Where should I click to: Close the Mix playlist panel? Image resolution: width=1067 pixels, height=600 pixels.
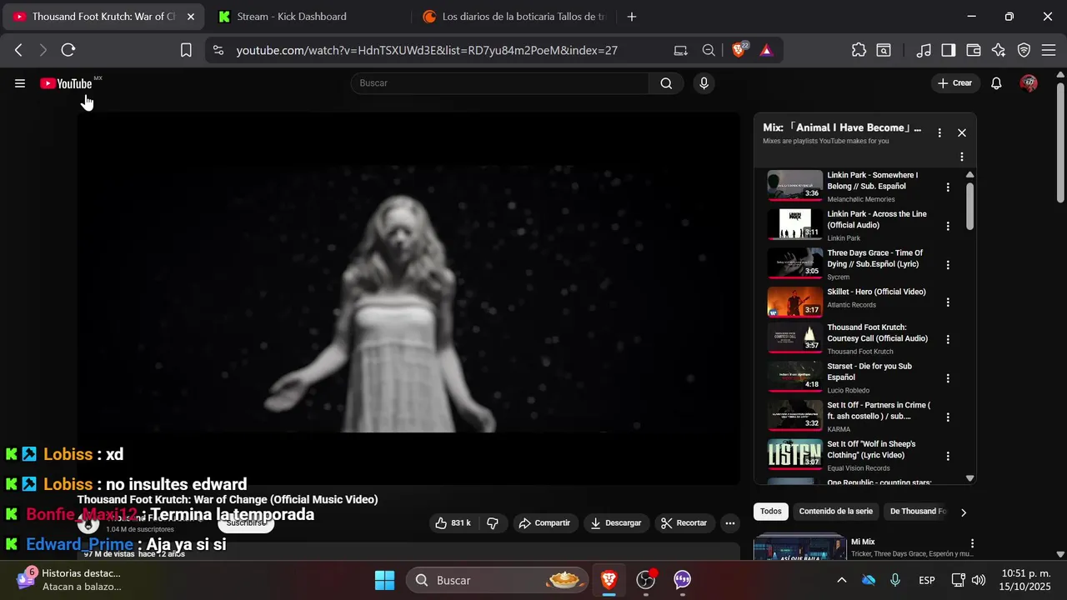[x=962, y=132]
